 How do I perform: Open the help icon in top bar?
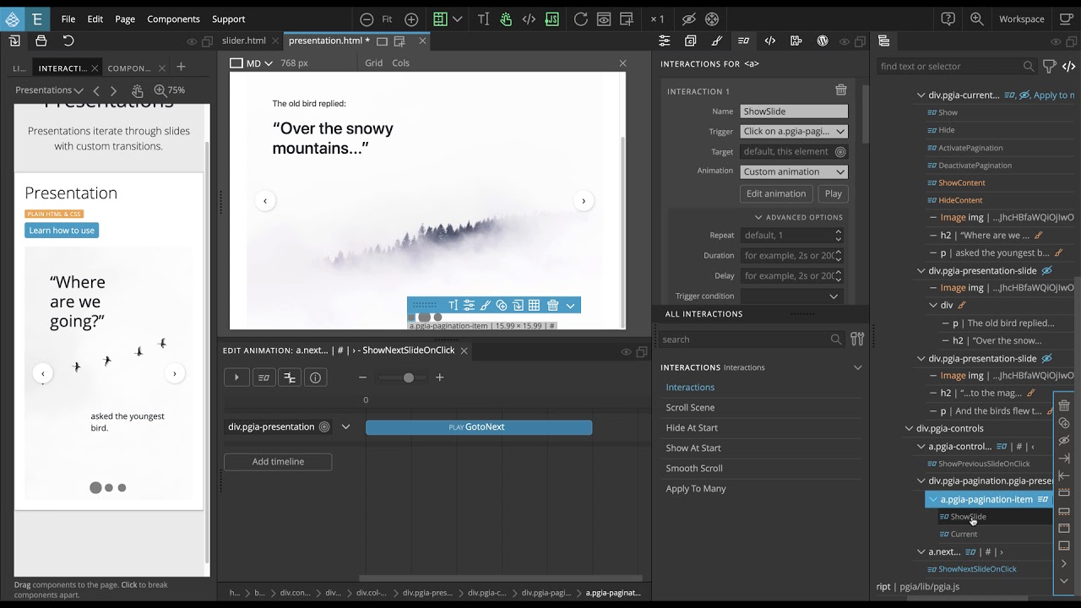pyautogui.click(x=948, y=19)
